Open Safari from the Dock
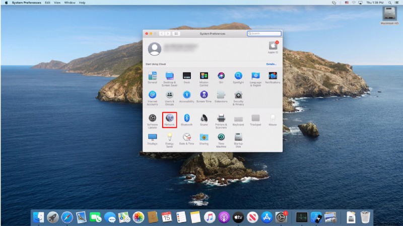 (67, 217)
